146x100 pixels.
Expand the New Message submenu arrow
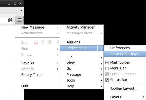click(x=58, y=28)
